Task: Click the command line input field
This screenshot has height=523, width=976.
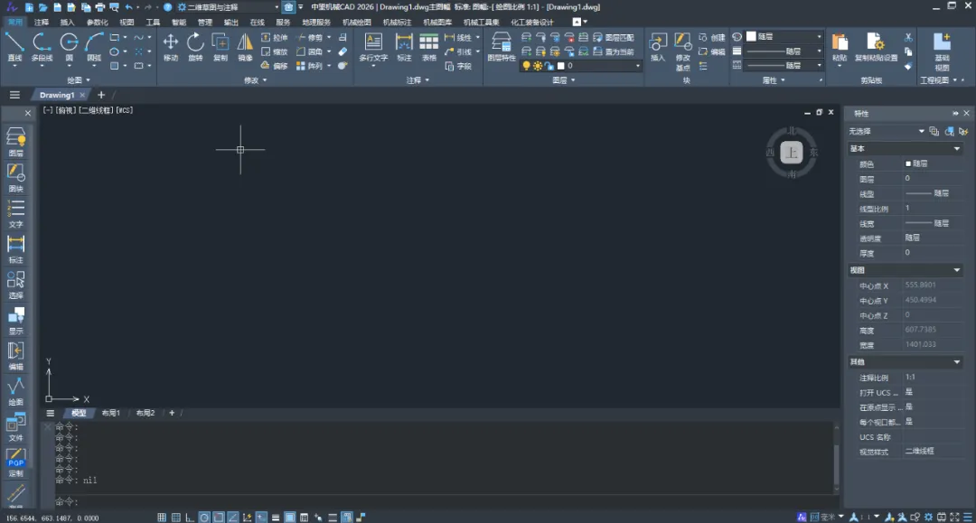Action: tap(446, 501)
